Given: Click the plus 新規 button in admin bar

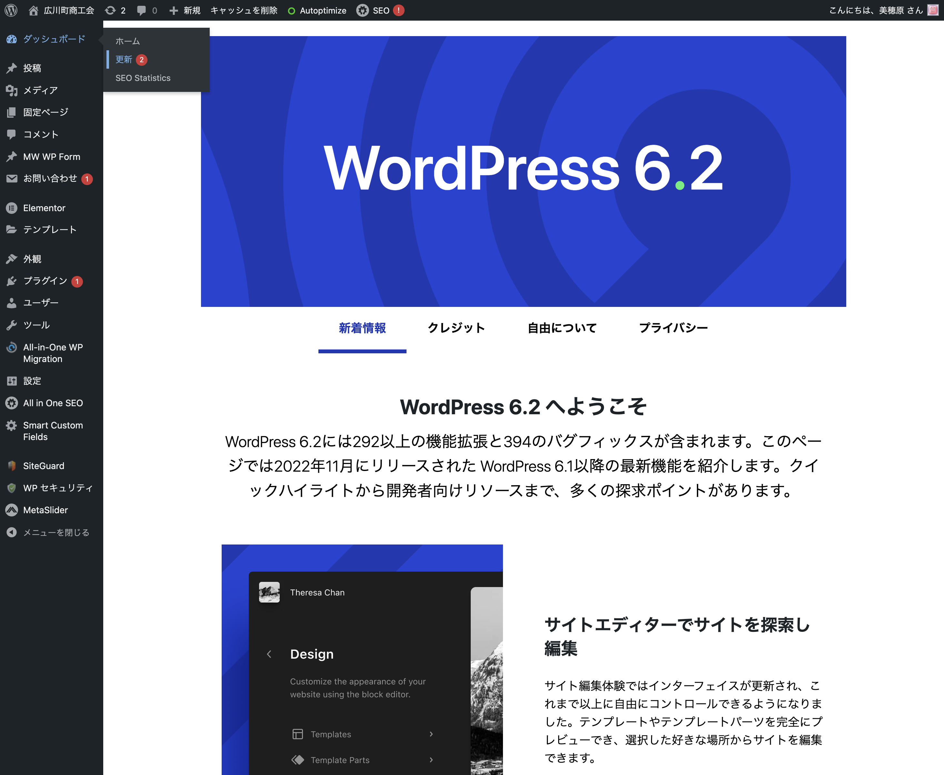Looking at the screenshot, I should pyautogui.click(x=185, y=10).
